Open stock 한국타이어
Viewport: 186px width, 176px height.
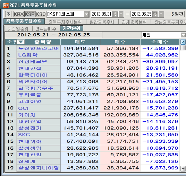(x=39, y=75)
